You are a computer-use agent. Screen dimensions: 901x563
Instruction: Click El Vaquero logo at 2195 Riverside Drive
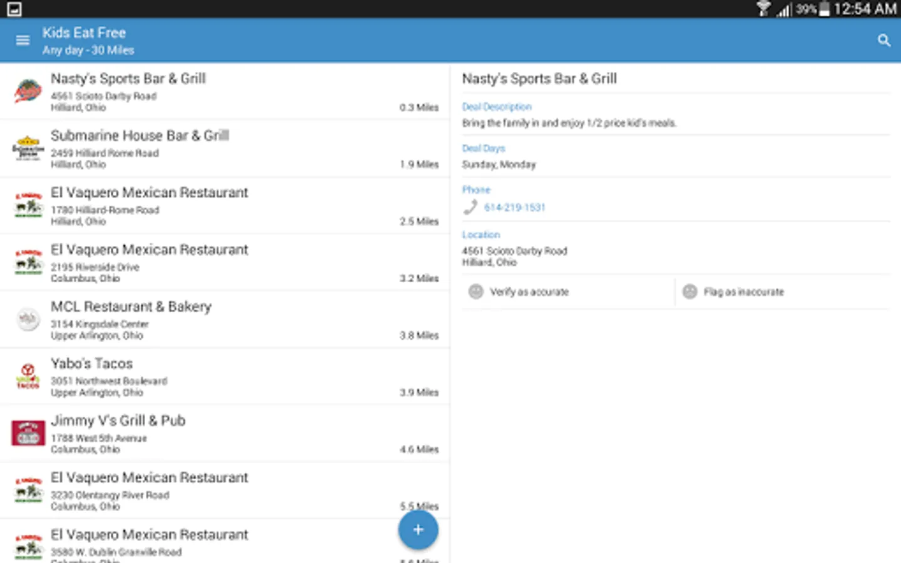[x=28, y=262]
